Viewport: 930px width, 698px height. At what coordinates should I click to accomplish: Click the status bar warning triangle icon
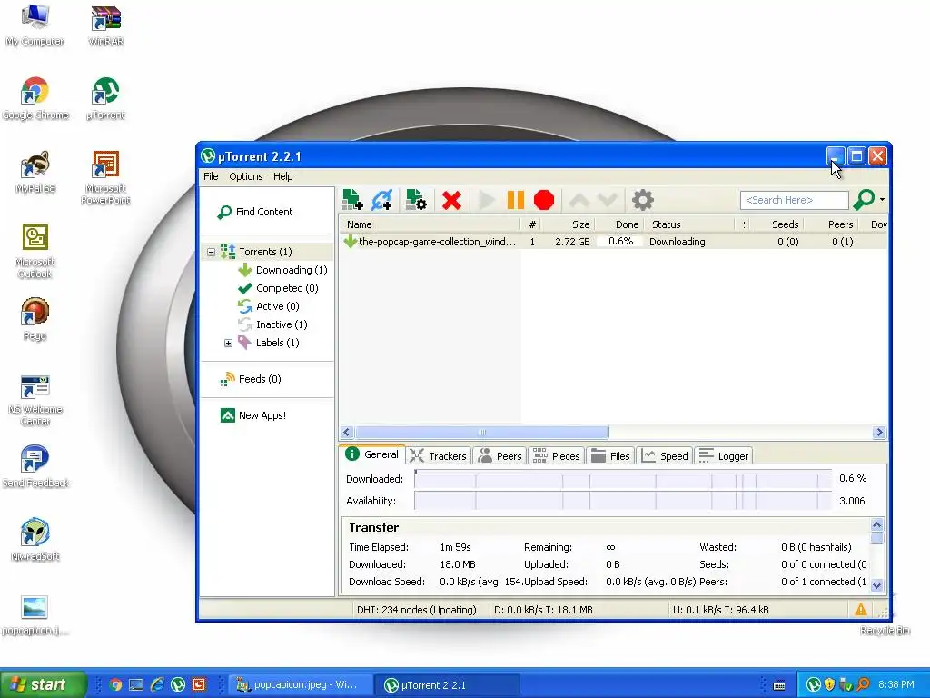(861, 610)
